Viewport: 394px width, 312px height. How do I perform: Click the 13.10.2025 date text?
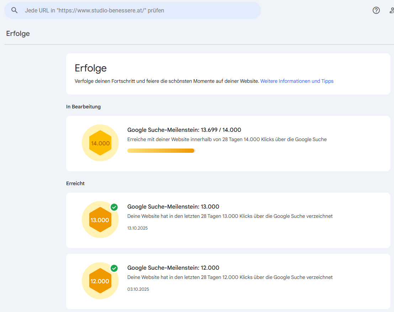click(138, 228)
